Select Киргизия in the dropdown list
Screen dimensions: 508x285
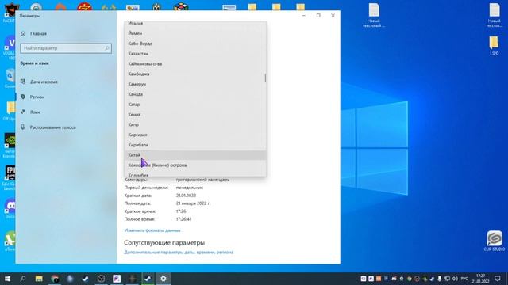(195, 135)
